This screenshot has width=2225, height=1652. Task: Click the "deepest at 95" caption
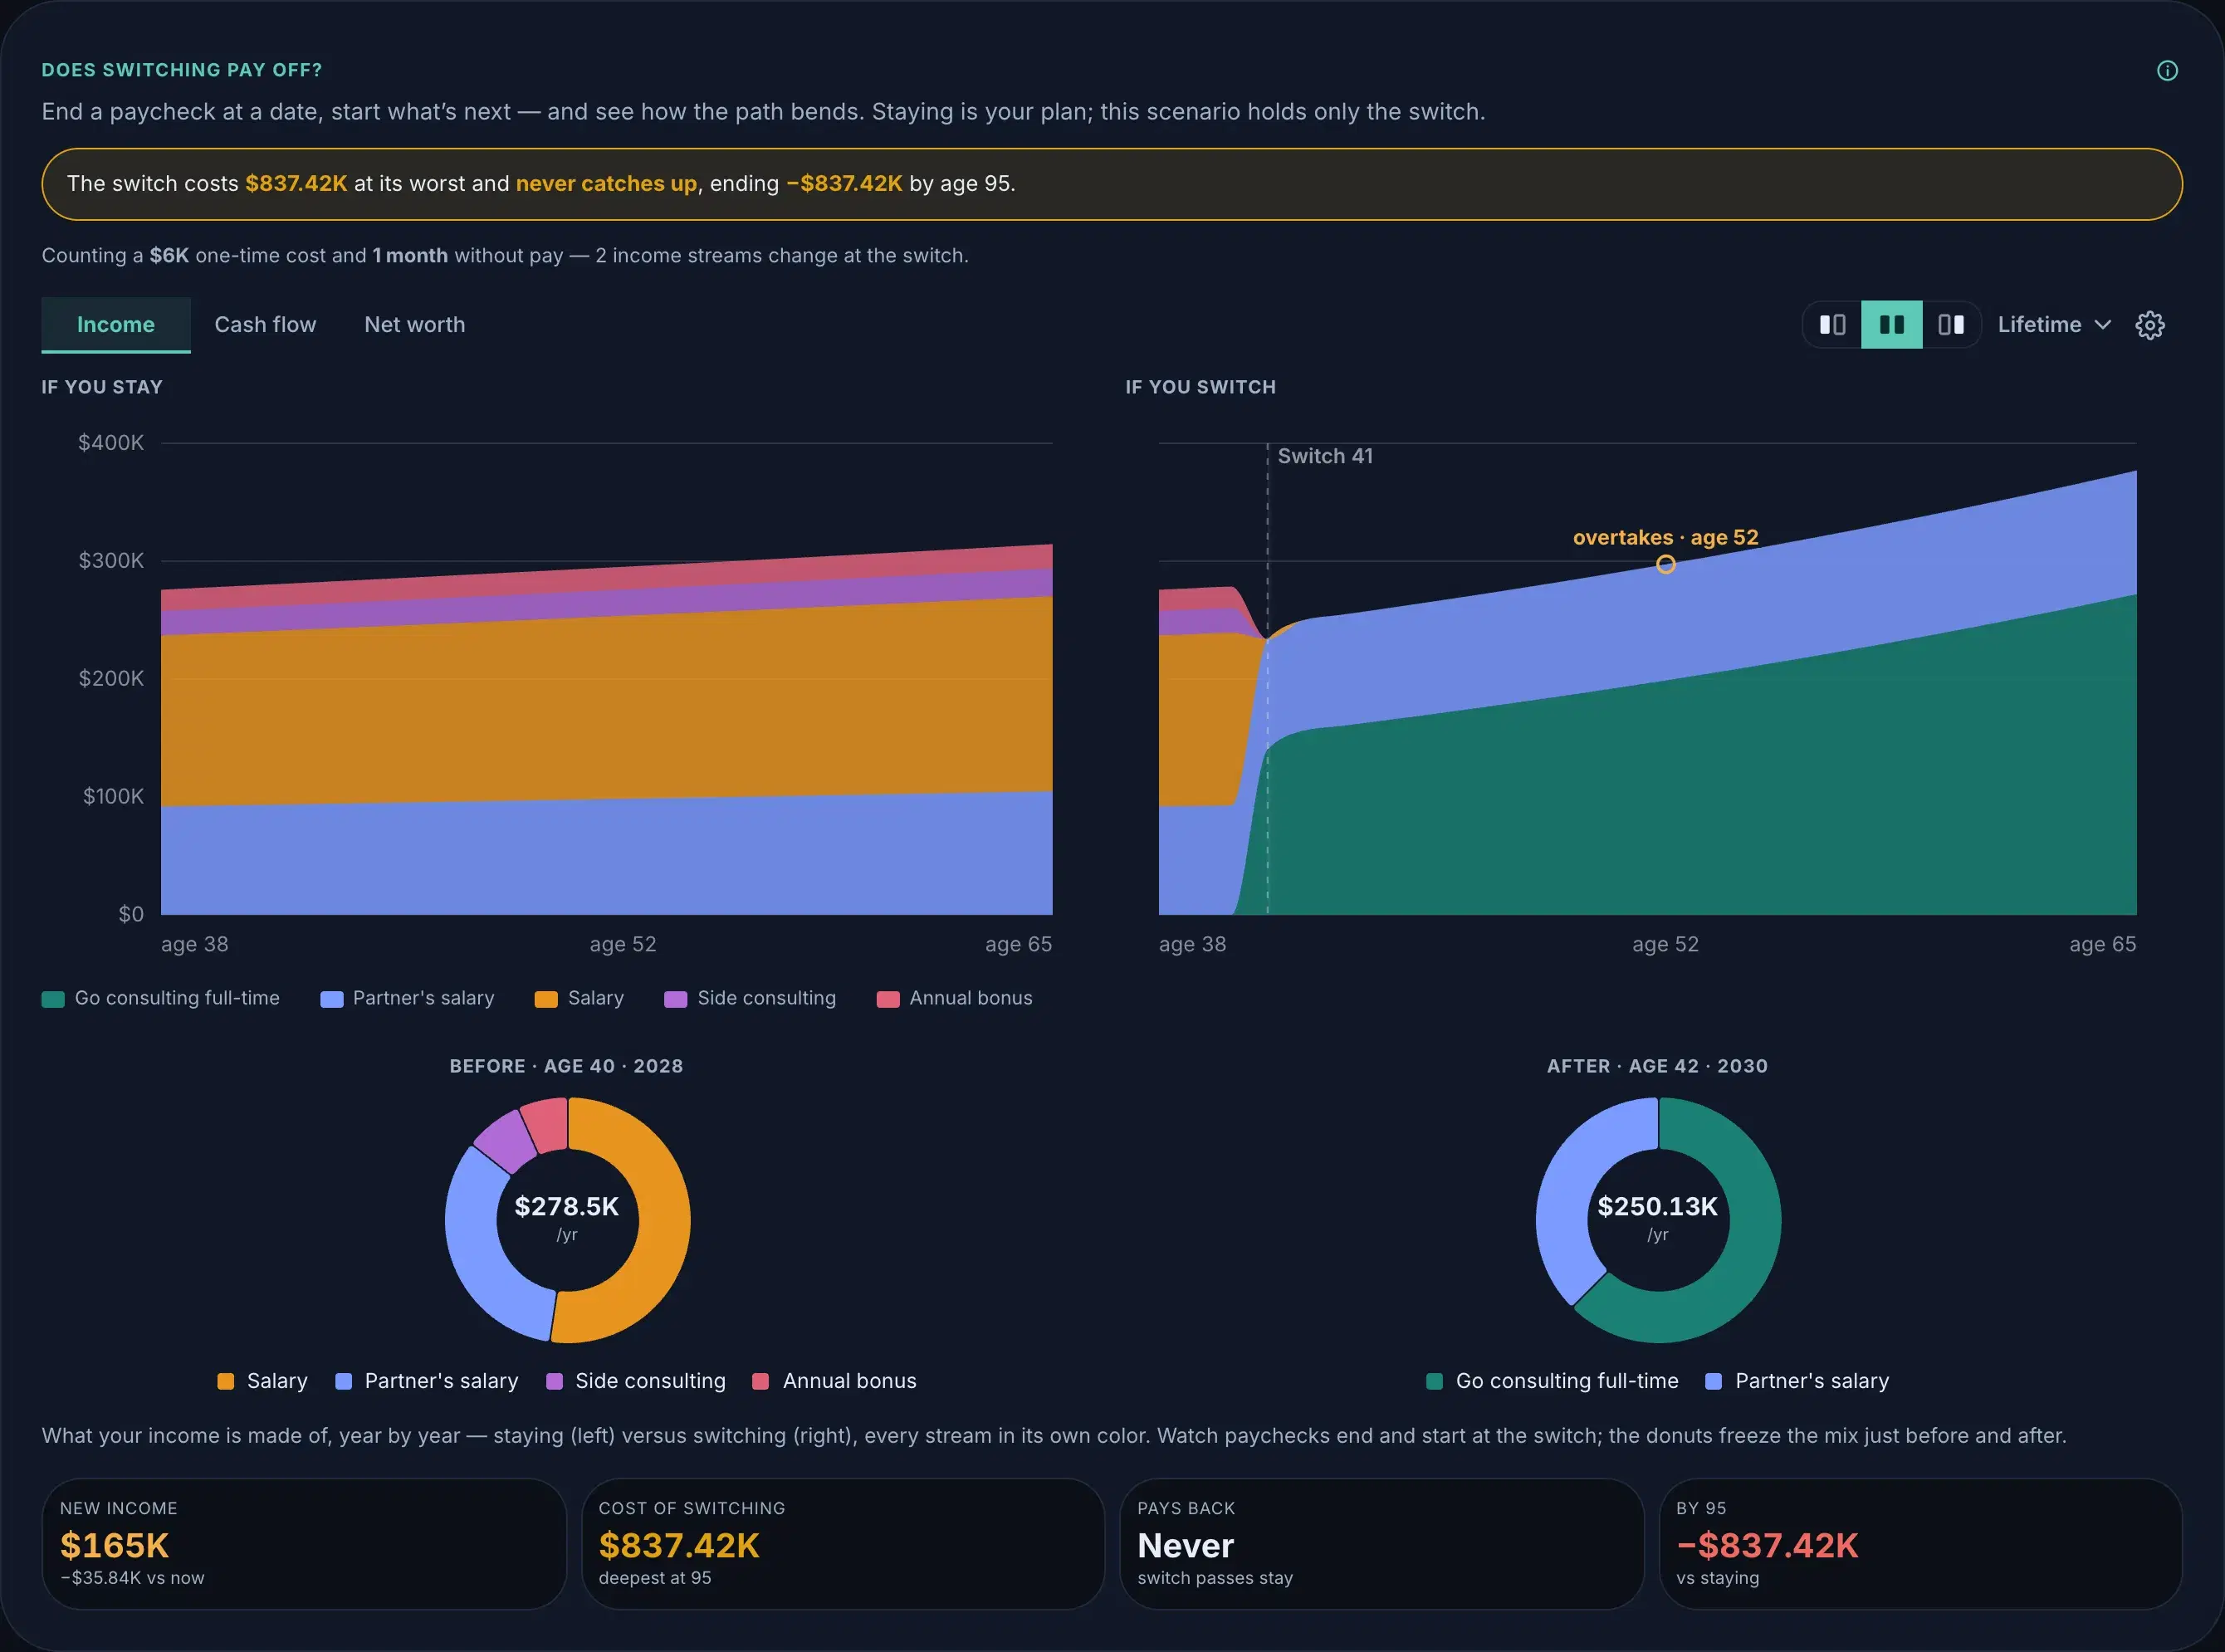(655, 1578)
